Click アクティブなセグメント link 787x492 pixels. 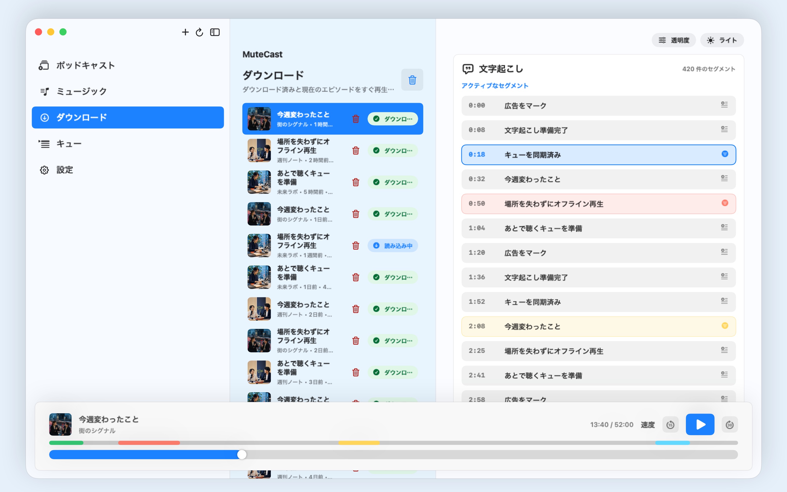pyautogui.click(x=495, y=86)
